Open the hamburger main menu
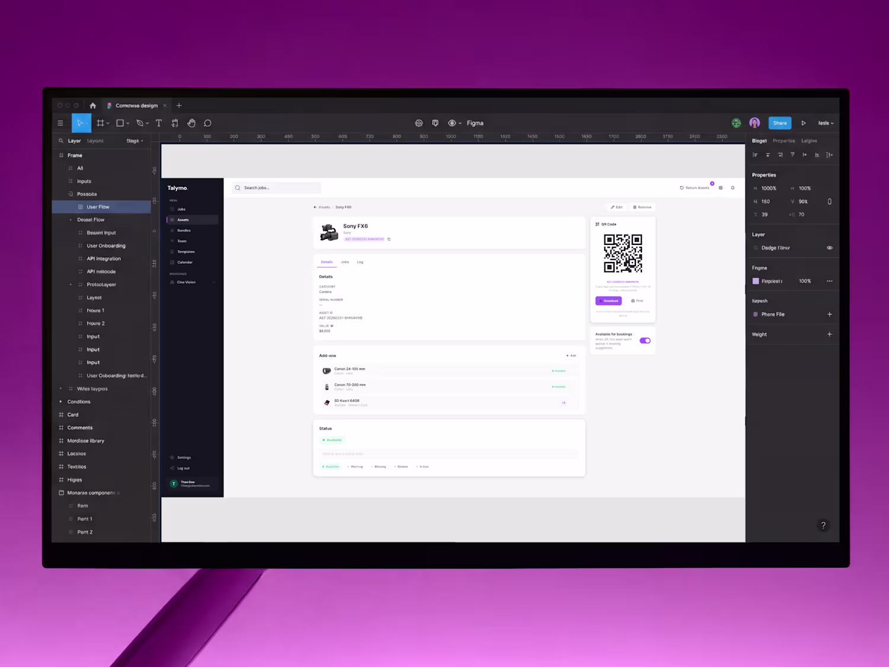The image size is (889, 667). click(x=60, y=123)
